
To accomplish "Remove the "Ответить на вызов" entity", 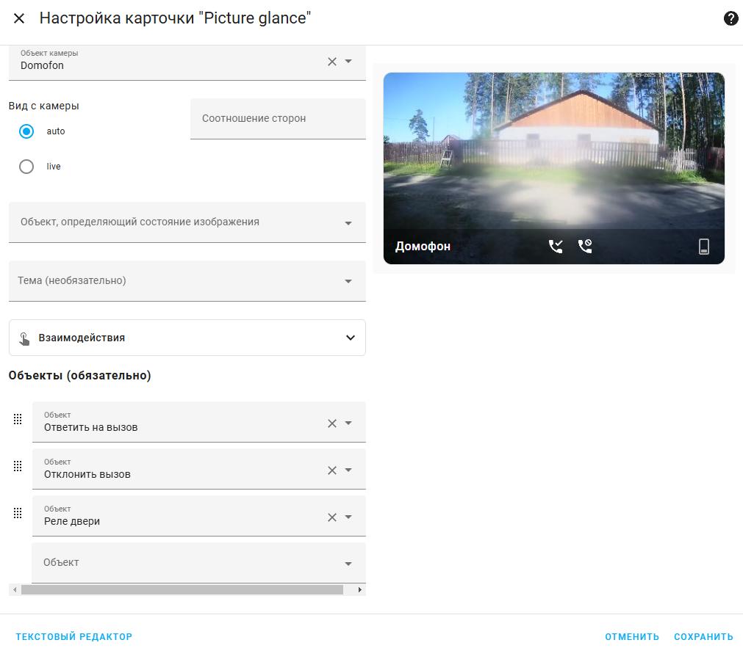I will point(332,423).
